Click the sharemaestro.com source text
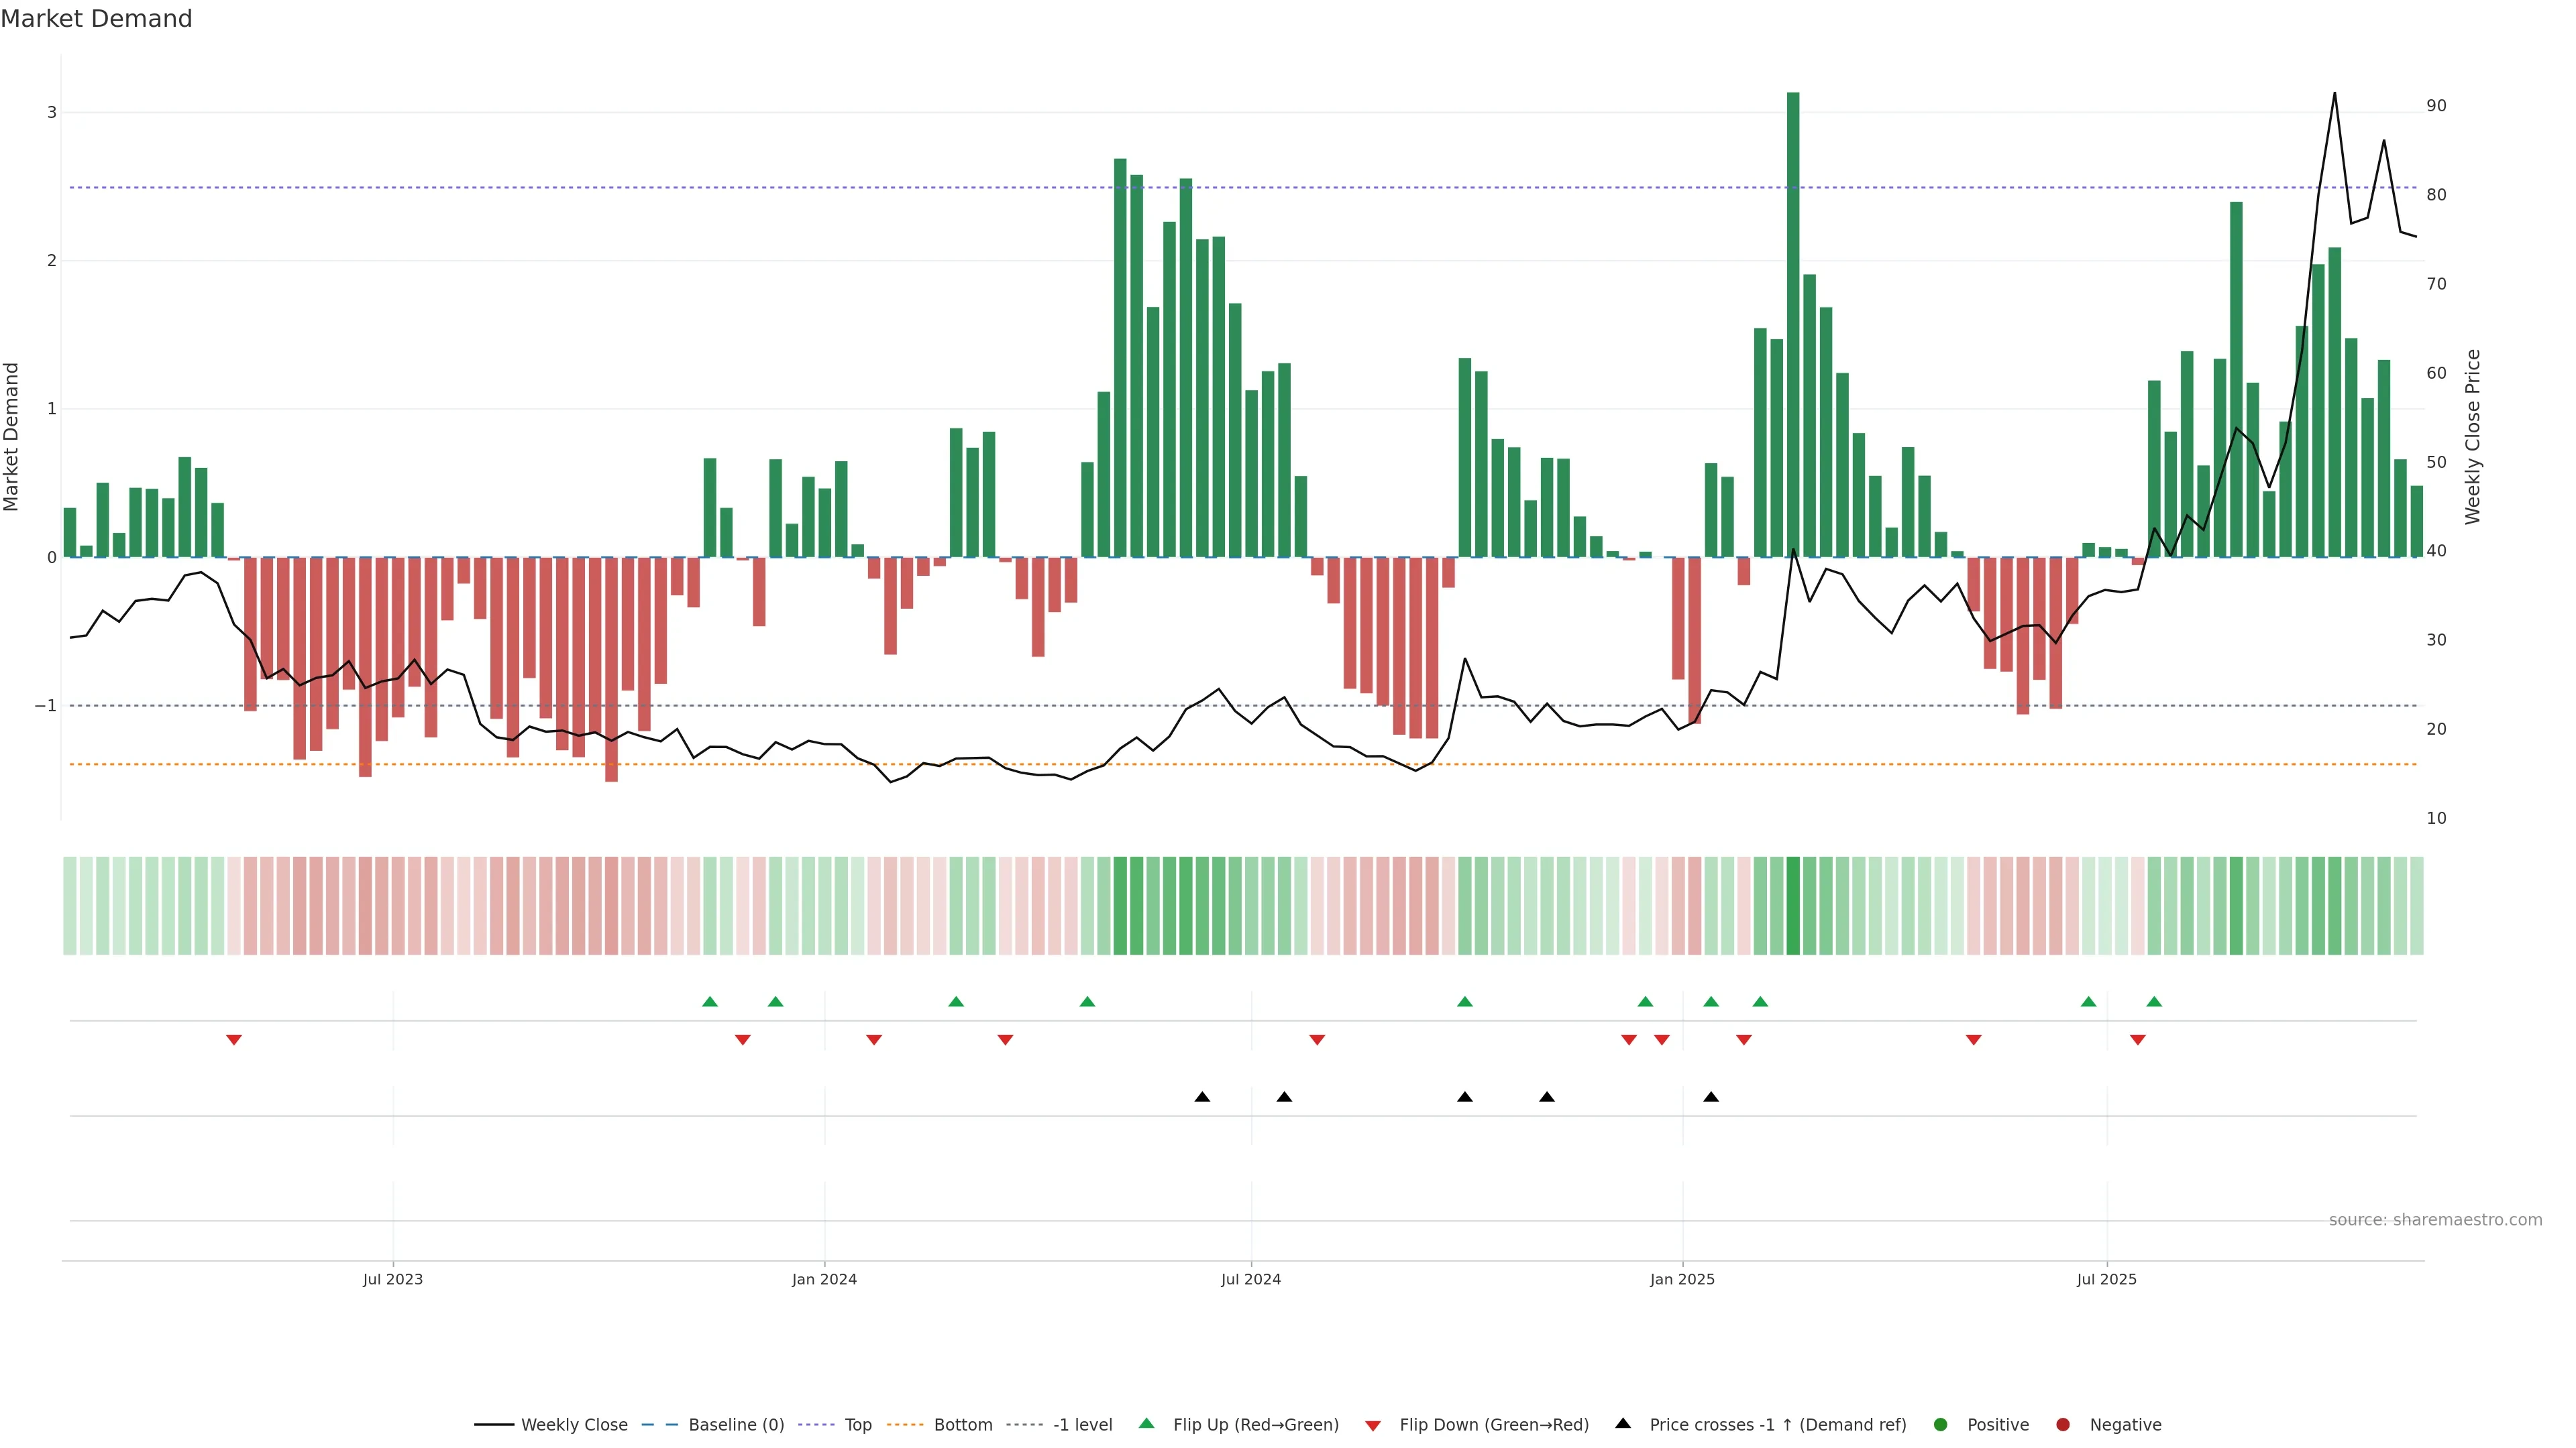Screen dimensions: 2576x1448 click(x=2435, y=1220)
